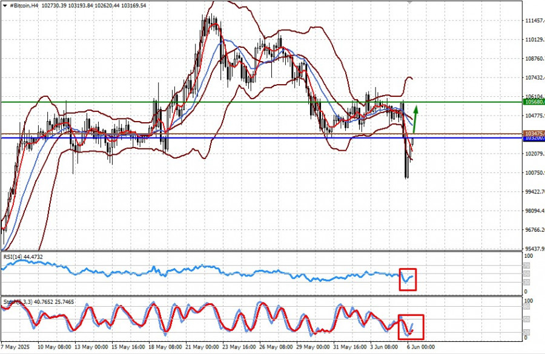The image size is (545, 354).
Task: Click the 18 May 08:00 time label
Action: (x=165, y=347)
